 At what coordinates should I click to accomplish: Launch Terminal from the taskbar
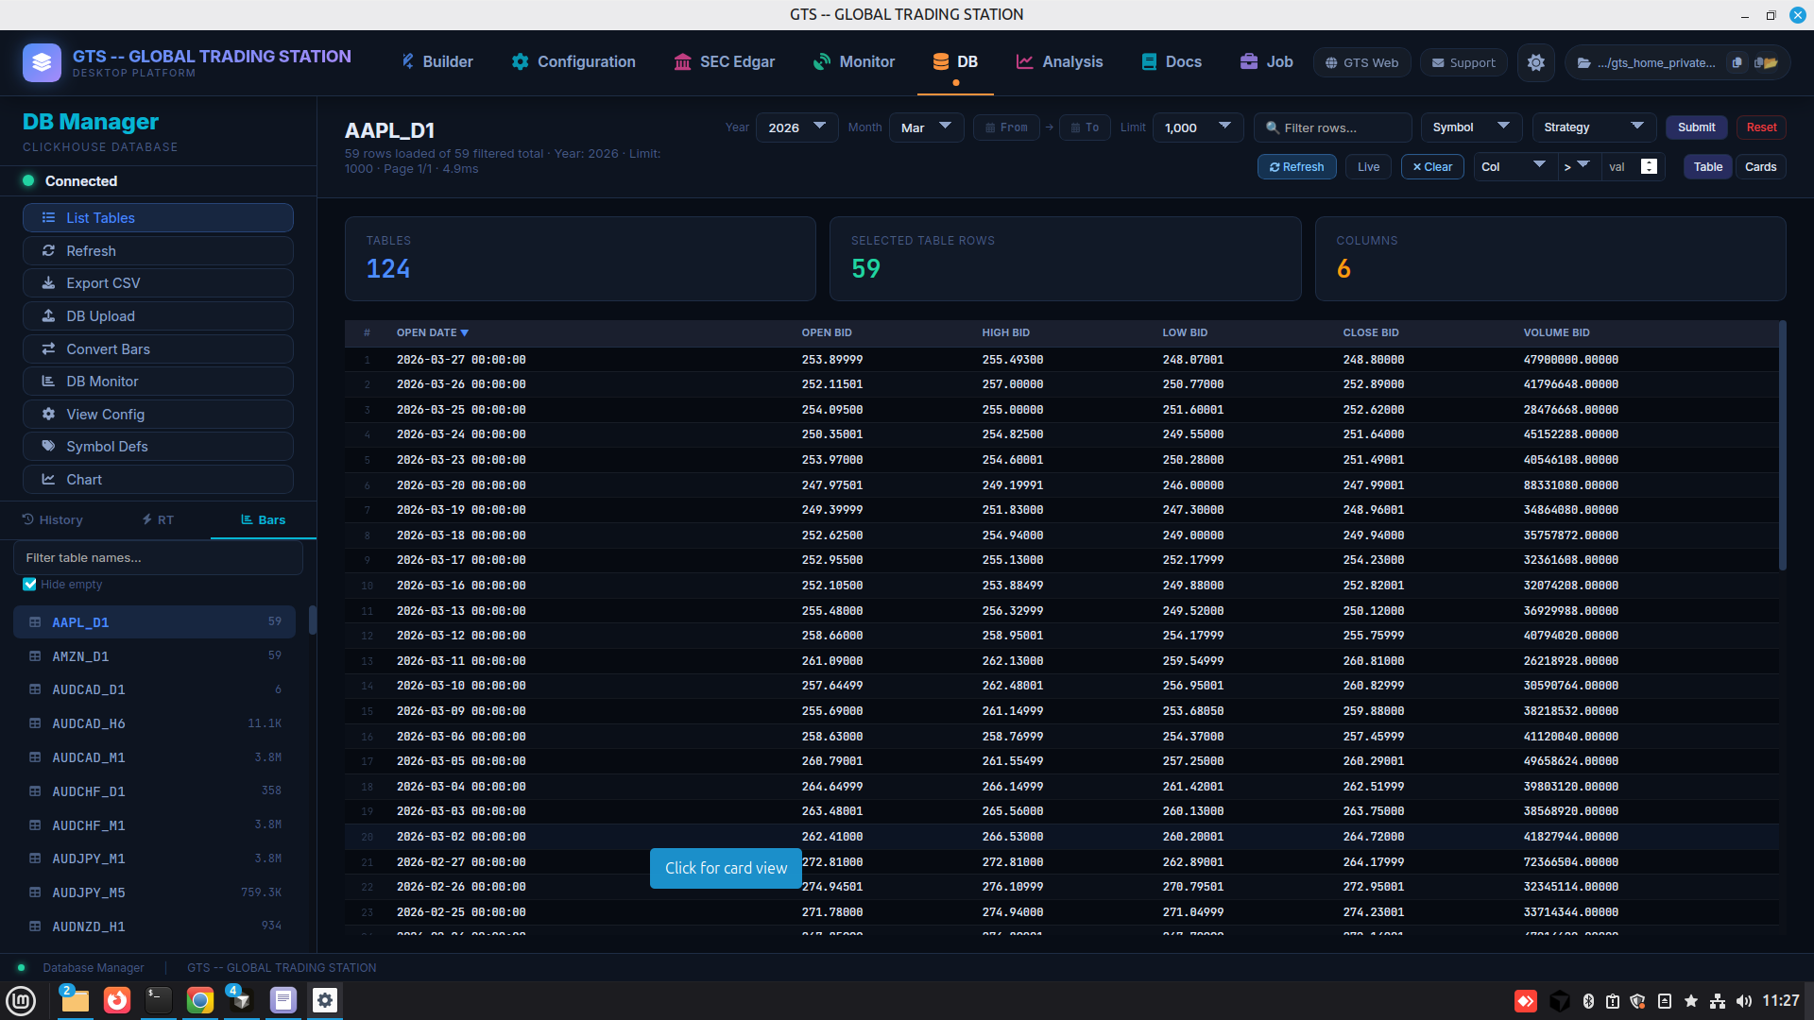click(x=159, y=1000)
